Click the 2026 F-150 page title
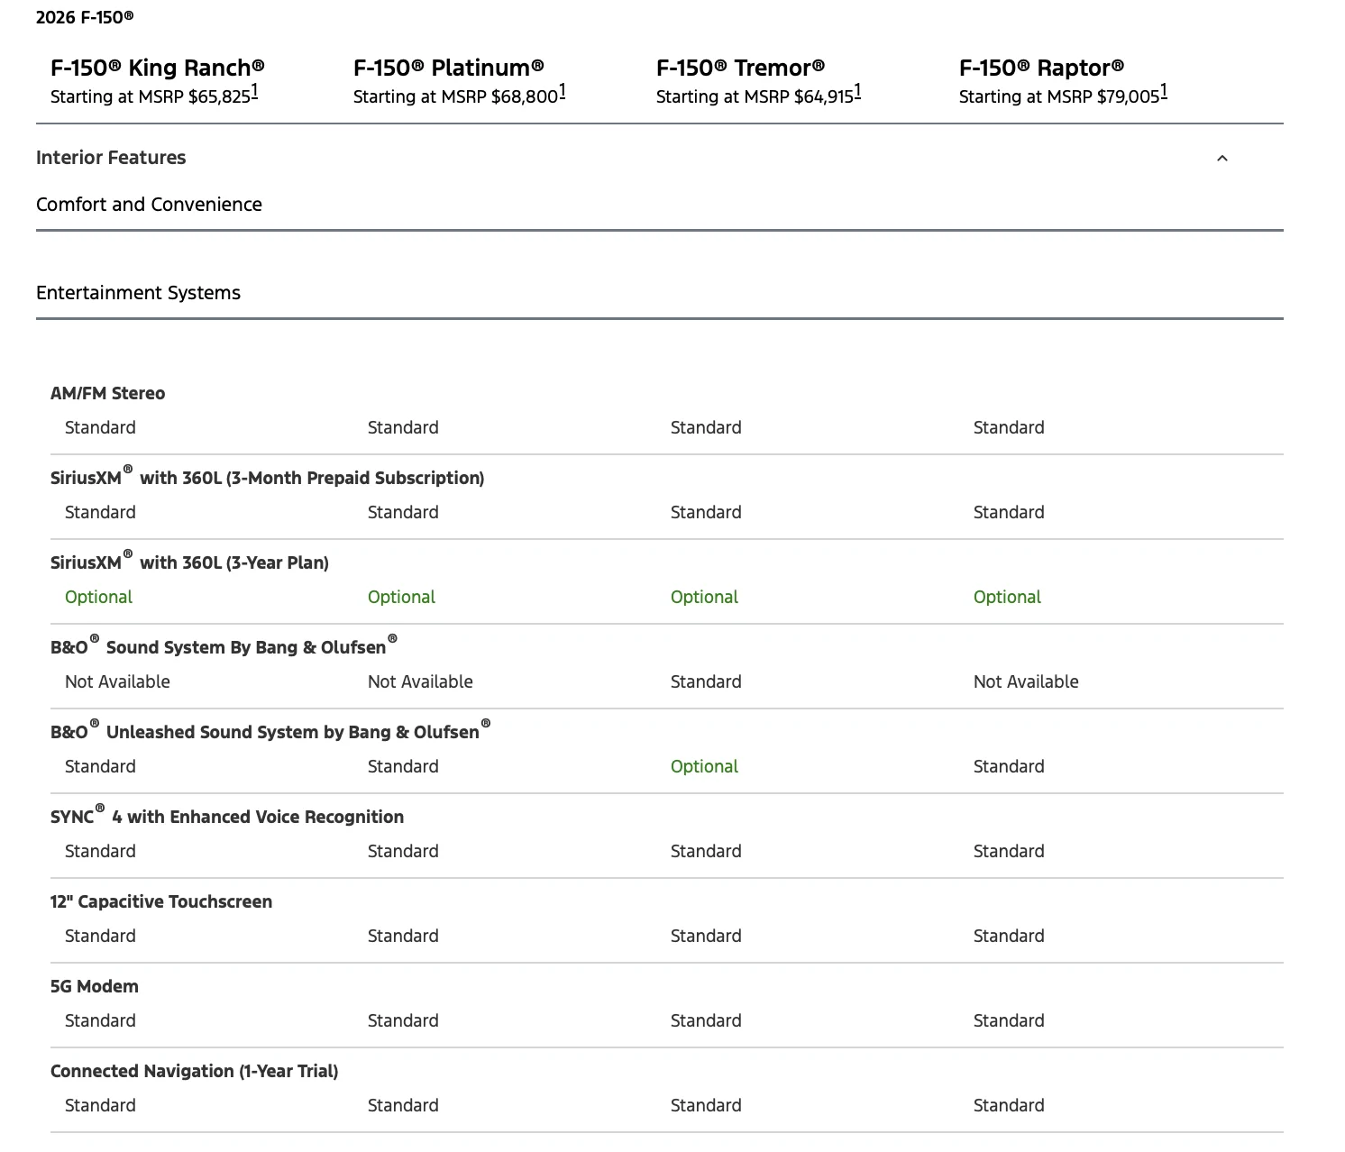This screenshot has width=1345, height=1152. tap(85, 17)
